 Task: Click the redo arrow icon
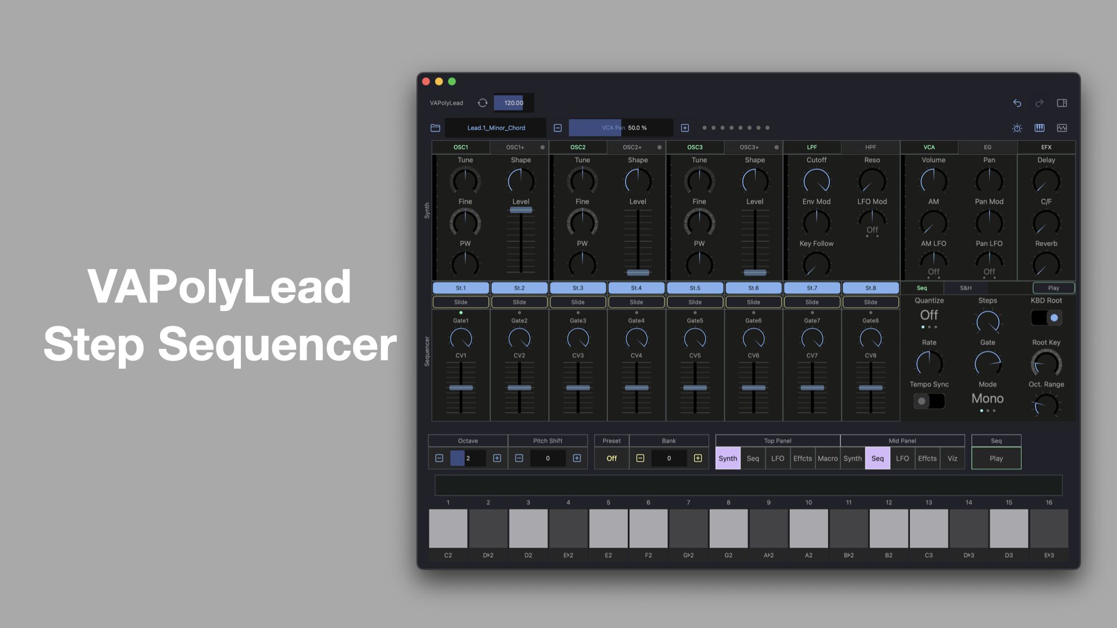1039,103
